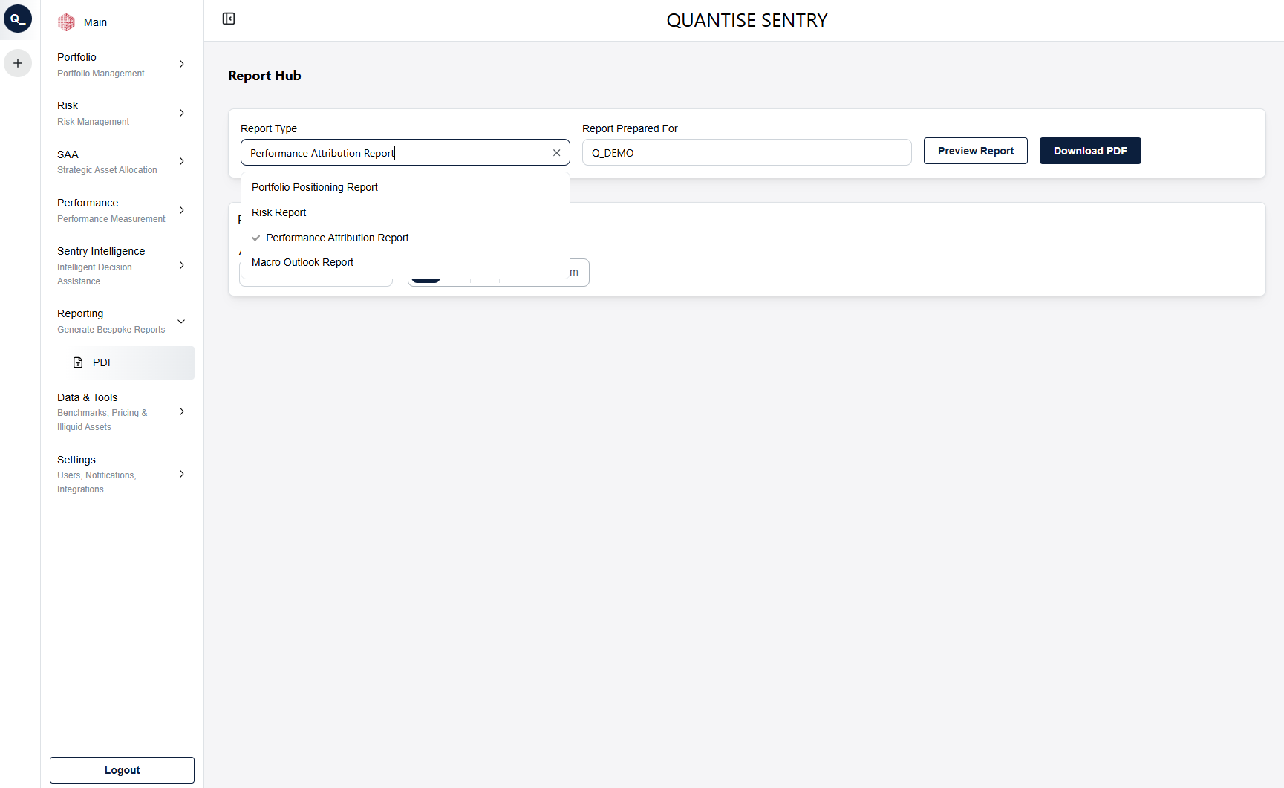
Task: Click the Preview Report button
Action: pos(975,151)
